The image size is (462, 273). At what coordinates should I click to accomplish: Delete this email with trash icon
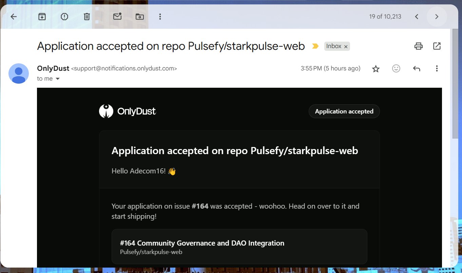[87, 17]
